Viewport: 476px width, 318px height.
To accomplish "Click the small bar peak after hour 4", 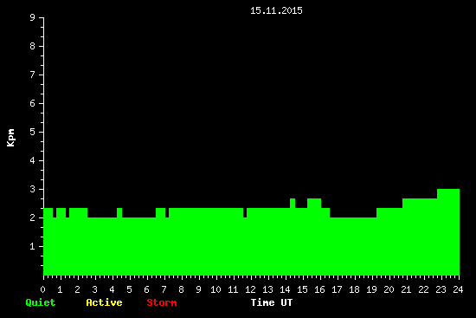I will click(x=119, y=242).
